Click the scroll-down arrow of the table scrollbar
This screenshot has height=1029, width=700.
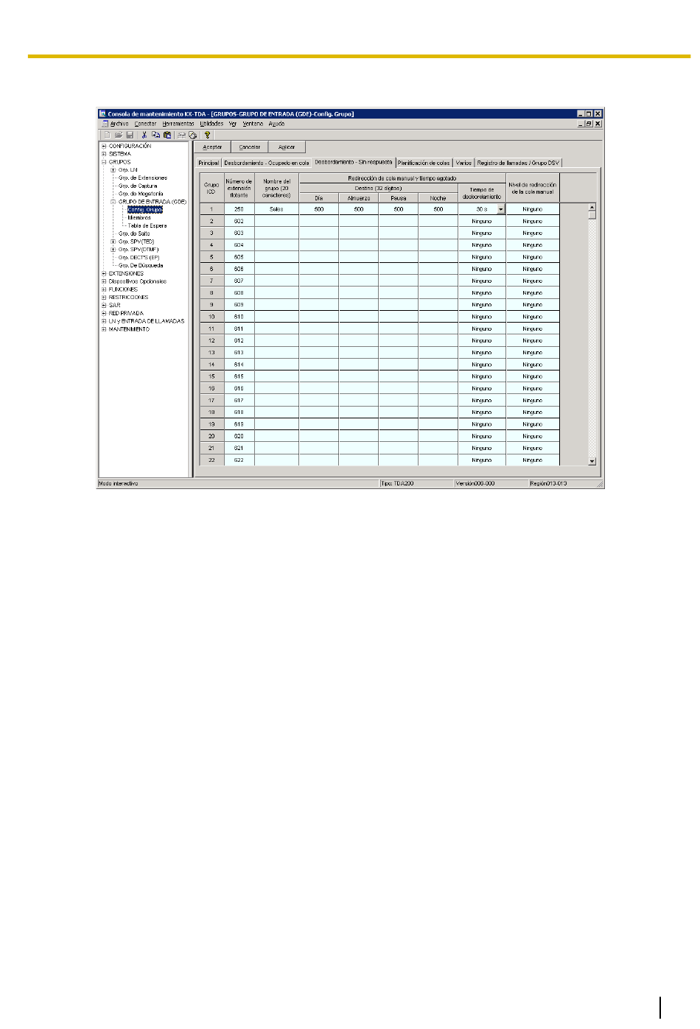(592, 461)
